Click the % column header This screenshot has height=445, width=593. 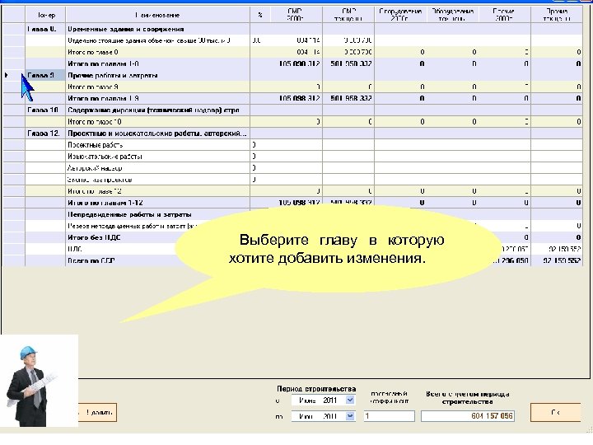[260, 15]
